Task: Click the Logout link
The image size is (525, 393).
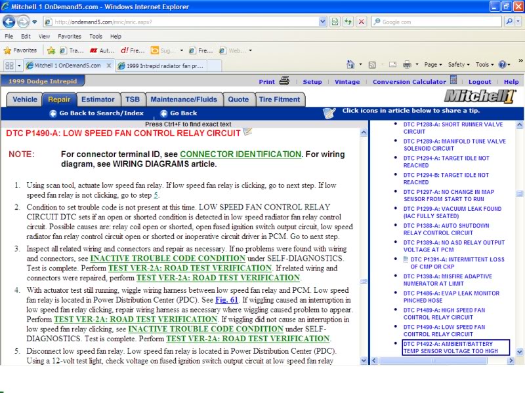Action: coord(480,81)
